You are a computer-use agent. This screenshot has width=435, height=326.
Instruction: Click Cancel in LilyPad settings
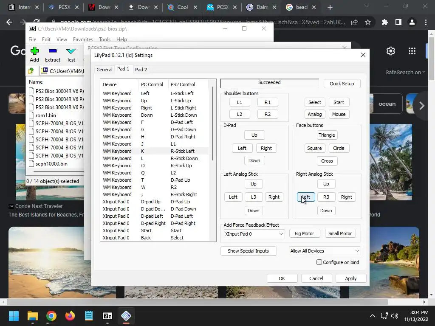(x=316, y=278)
